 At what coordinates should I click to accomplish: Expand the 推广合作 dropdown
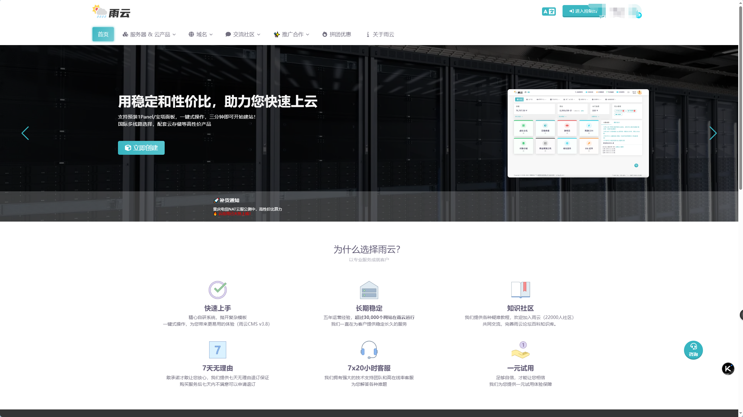(292, 34)
